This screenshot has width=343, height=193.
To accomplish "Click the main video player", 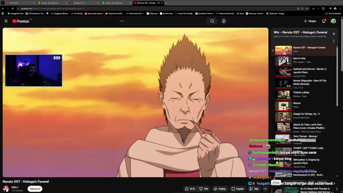I will pos(135,102).
